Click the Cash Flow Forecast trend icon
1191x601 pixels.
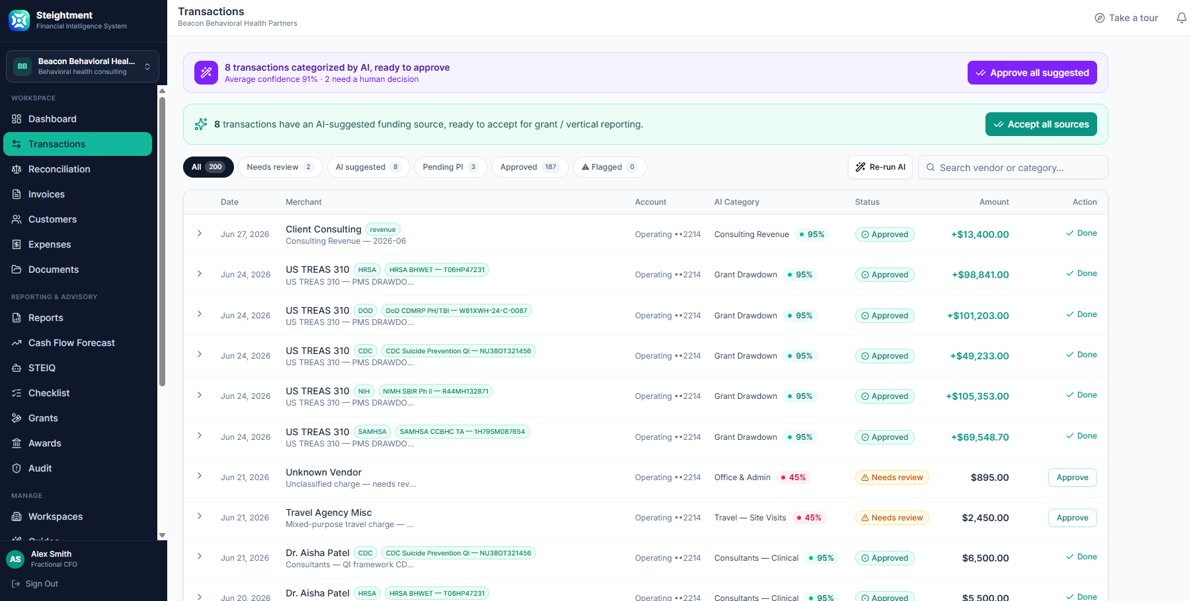tap(17, 343)
